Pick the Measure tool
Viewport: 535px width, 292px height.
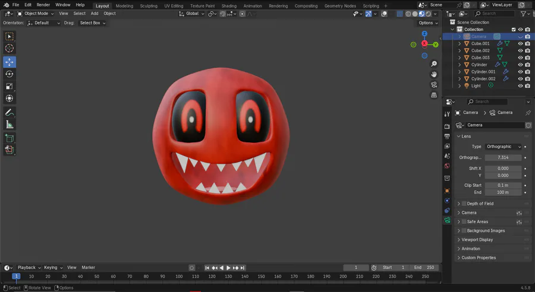tap(10, 125)
